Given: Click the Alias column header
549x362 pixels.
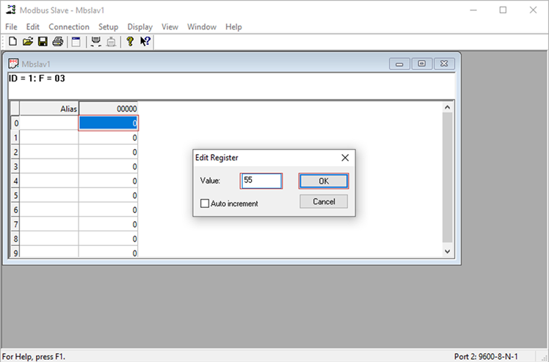Looking at the screenshot, I should tap(49, 109).
